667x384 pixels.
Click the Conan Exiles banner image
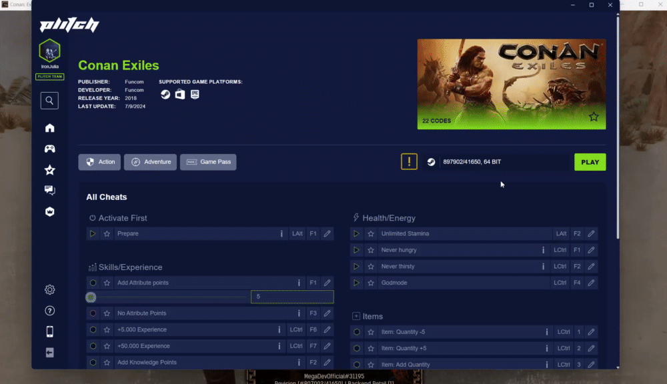[512, 84]
